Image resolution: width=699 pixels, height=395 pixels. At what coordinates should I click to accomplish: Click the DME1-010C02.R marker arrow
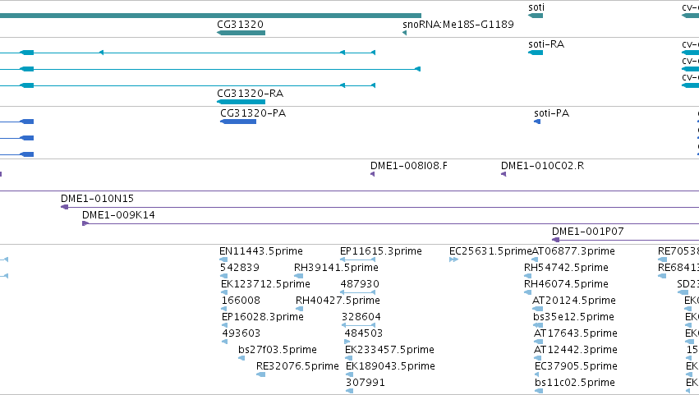pyautogui.click(x=504, y=174)
